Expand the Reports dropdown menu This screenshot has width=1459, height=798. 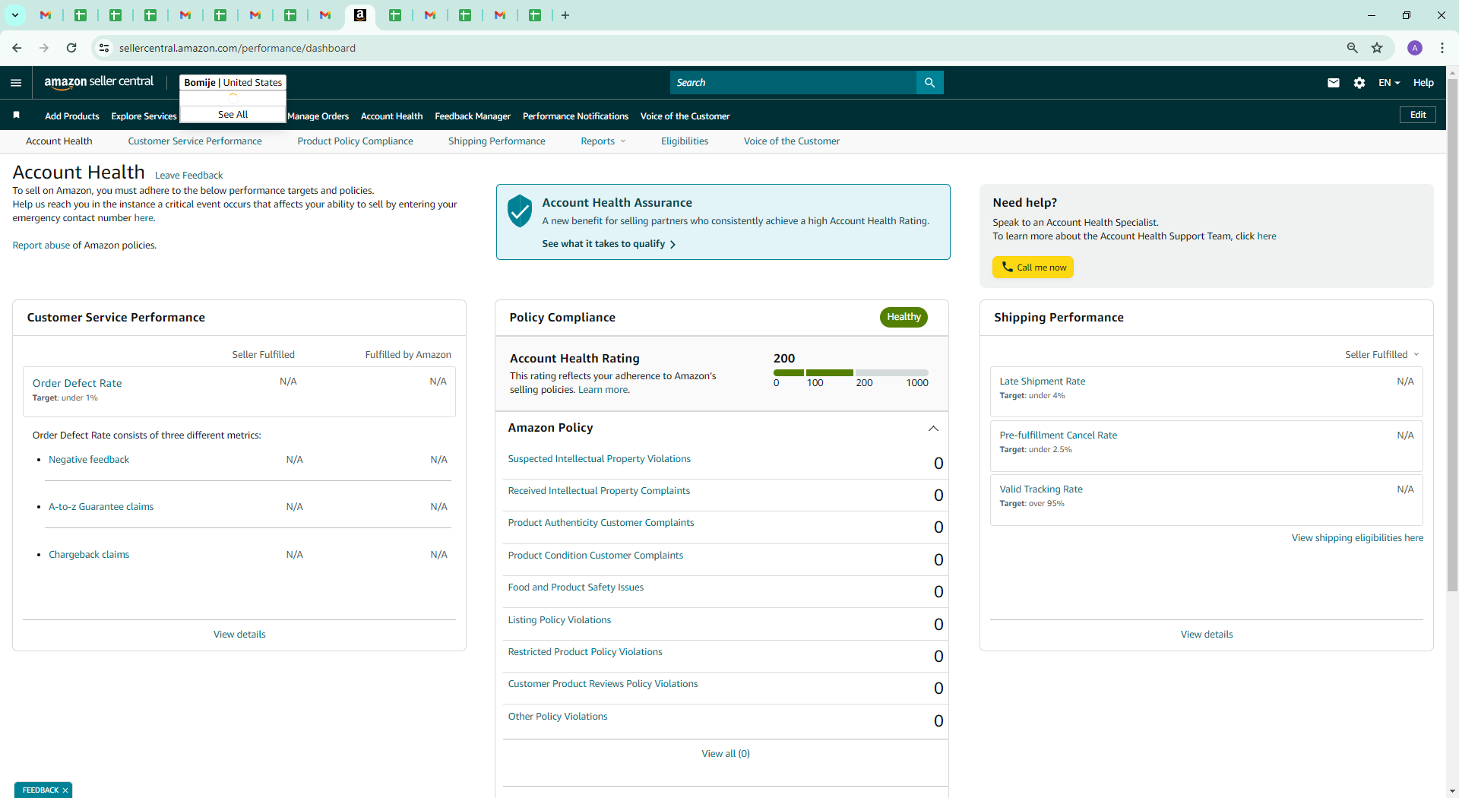[603, 141]
